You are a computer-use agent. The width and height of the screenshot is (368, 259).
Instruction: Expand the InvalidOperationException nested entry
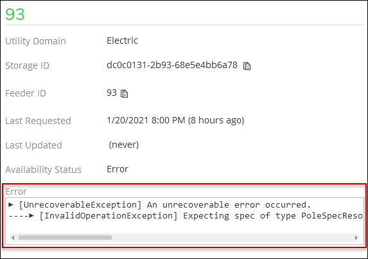pos(31,215)
